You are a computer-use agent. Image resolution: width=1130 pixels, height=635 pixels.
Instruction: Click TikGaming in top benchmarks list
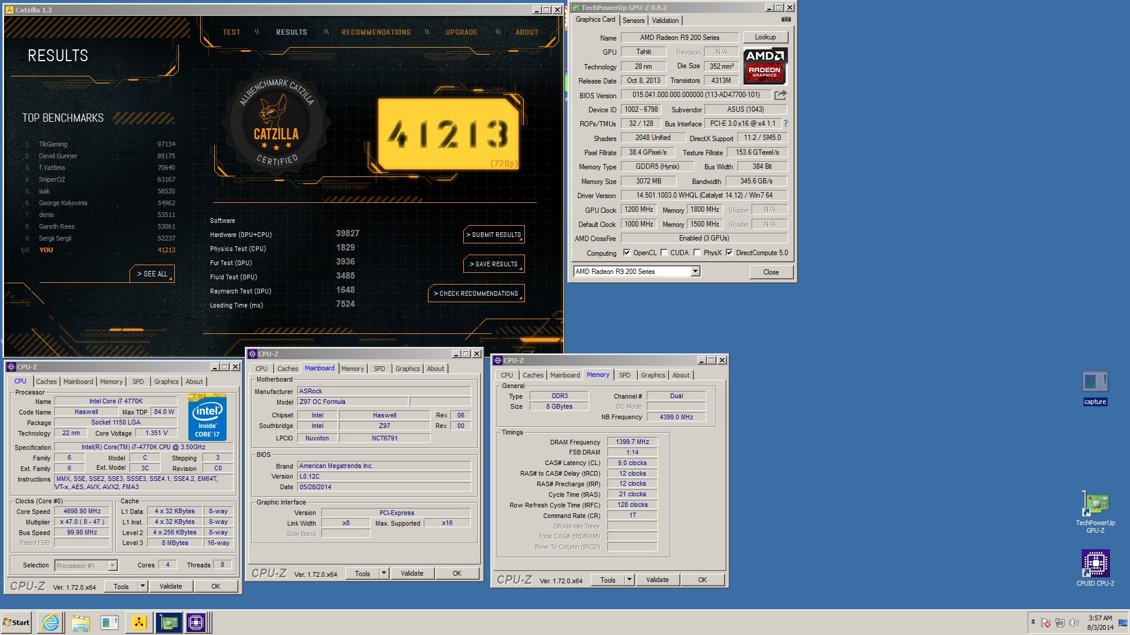[53, 144]
